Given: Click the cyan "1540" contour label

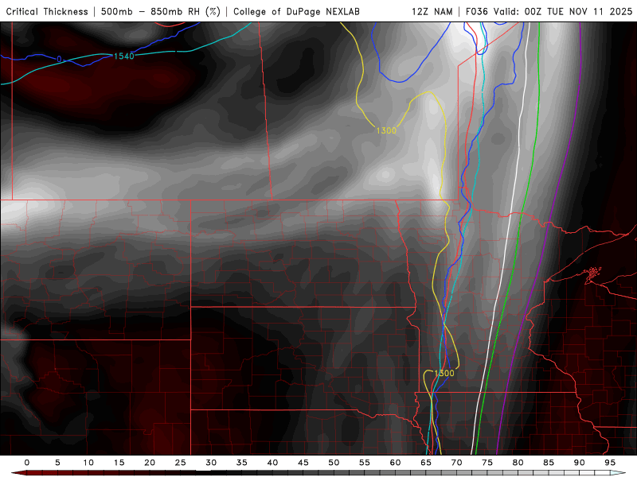Looking at the screenshot, I should pos(124,56).
